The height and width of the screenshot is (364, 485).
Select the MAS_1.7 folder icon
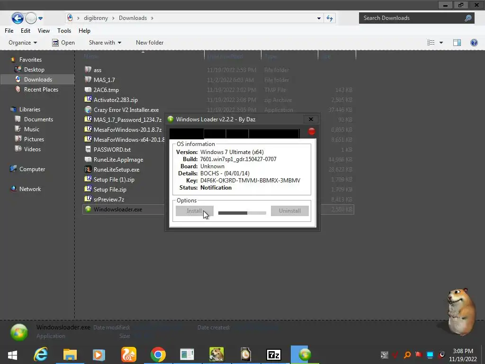click(x=88, y=80)
